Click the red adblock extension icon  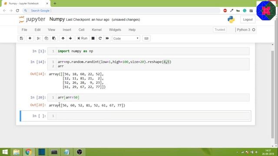click(x=225, y=10)
